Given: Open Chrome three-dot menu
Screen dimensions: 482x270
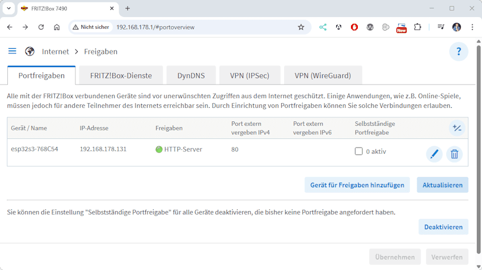Looking at the screenshot, I should coord(472,27).
